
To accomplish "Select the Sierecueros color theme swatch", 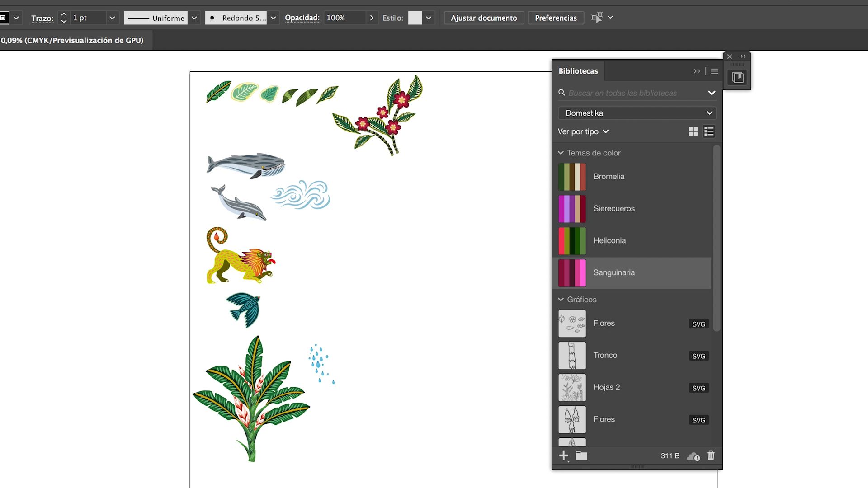I will (x=572, y=209).
